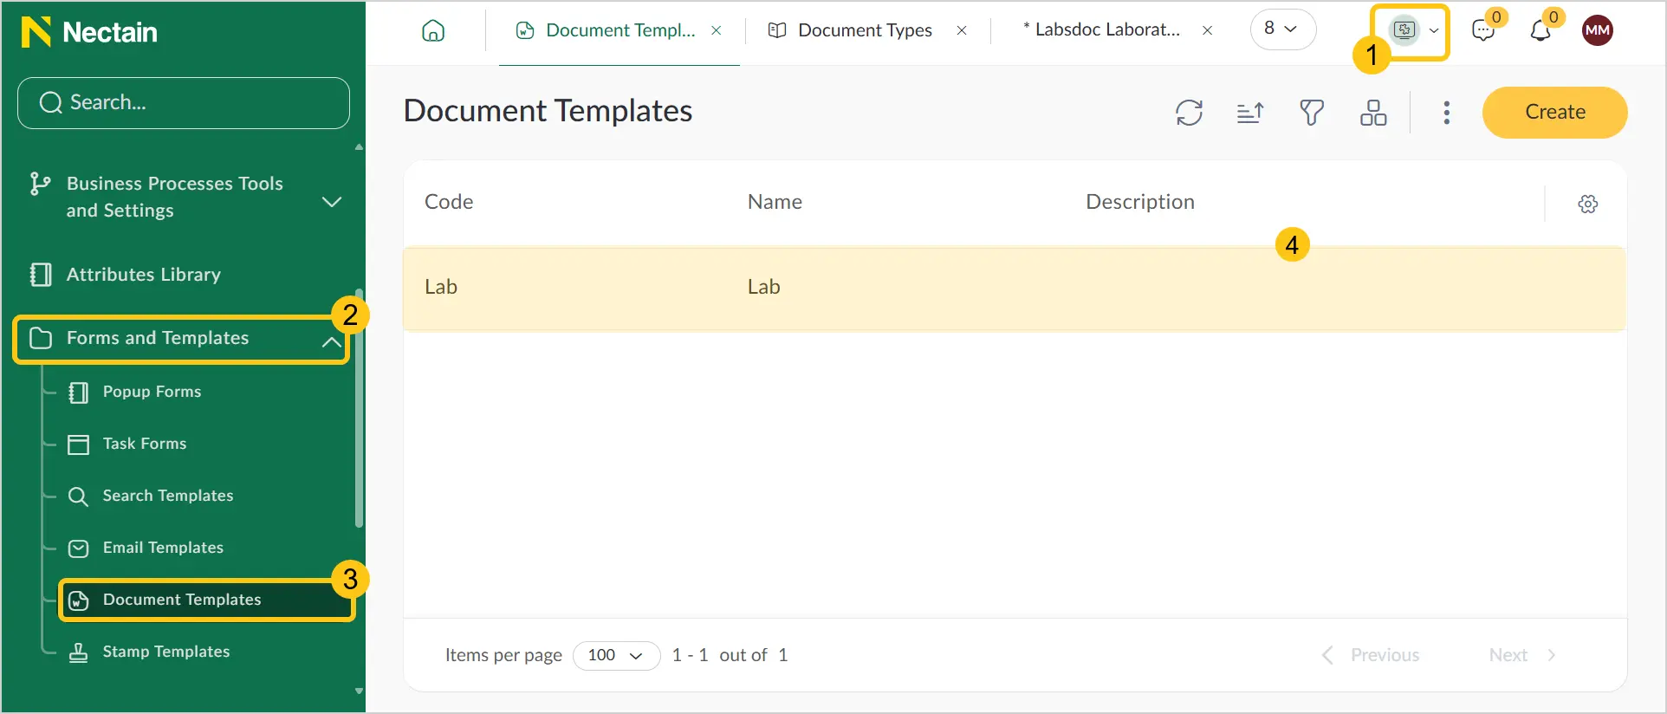The image size is (1667, 714).
Task: Open the tab counter dropdown showing 8
Action: point(1282,29)
